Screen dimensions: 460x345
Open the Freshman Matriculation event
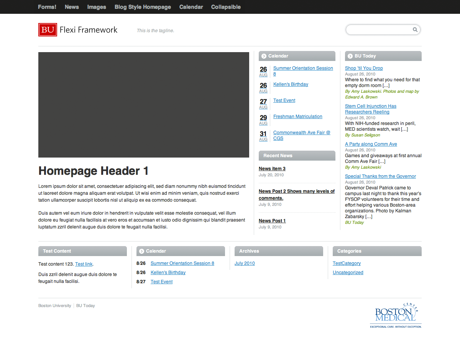(x=297, y=117)
